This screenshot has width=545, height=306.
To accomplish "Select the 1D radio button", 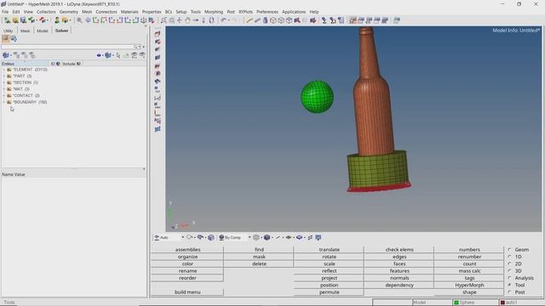I will [x=509, y=257].
